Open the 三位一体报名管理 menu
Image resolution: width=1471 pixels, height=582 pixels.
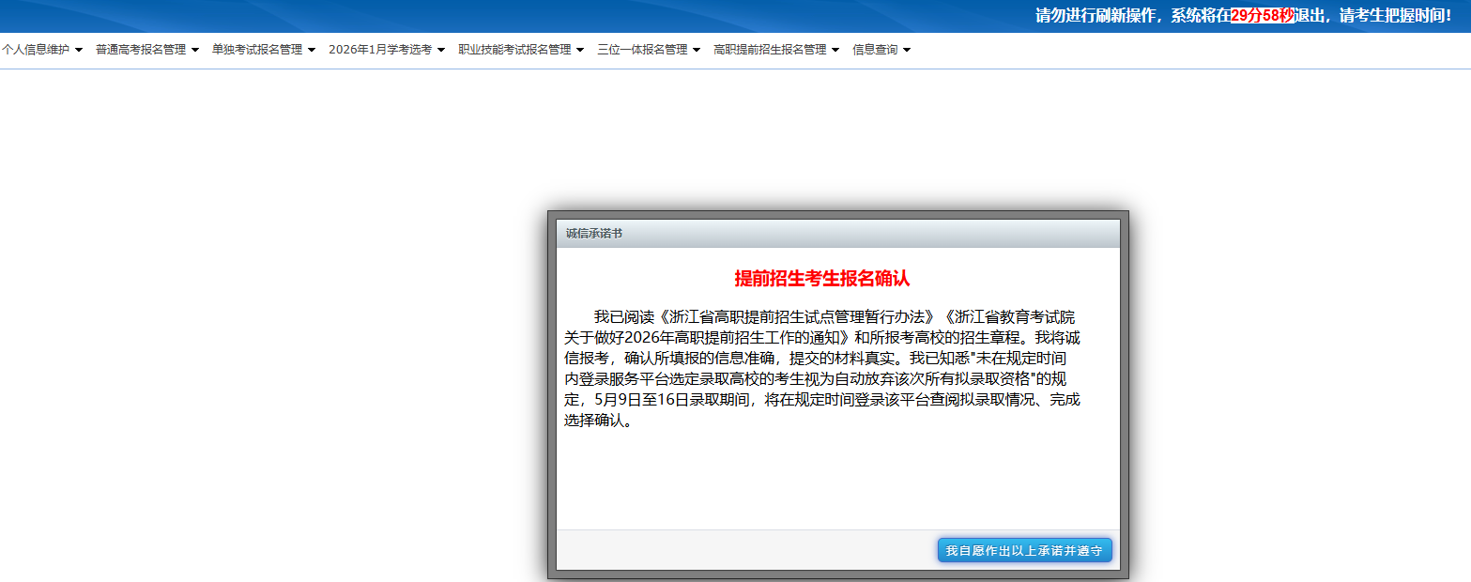click(x=642, y=50)
